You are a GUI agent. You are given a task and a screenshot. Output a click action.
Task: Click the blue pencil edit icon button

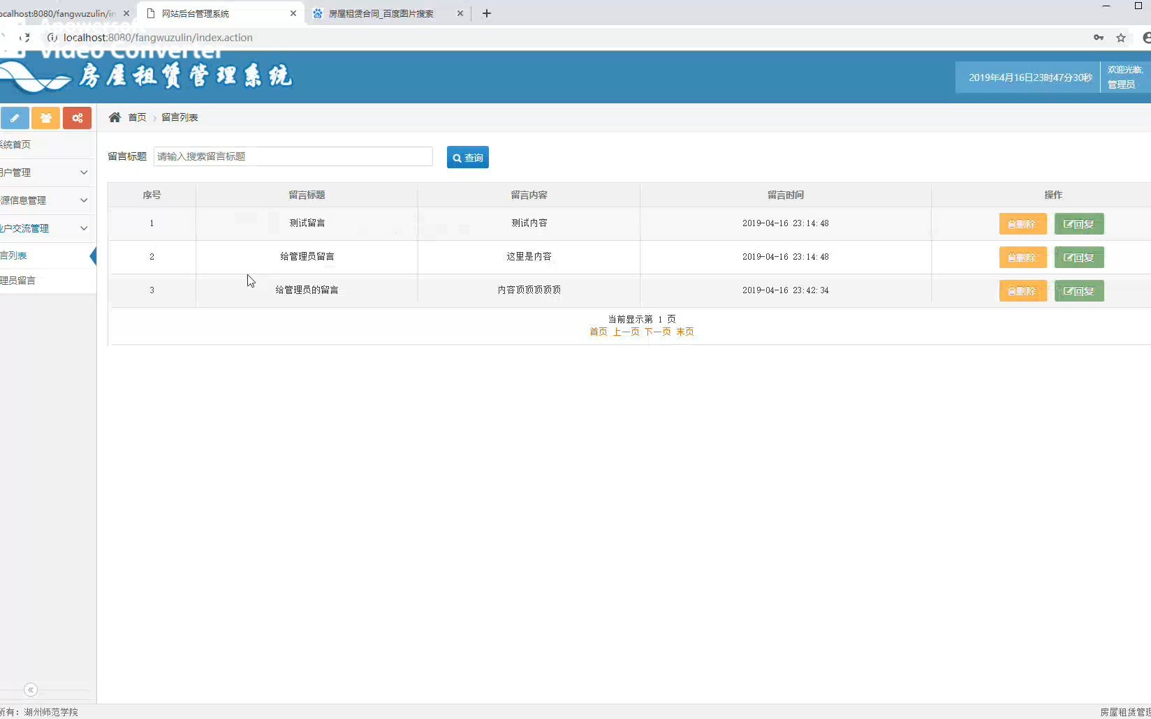(x=15, y=118)
